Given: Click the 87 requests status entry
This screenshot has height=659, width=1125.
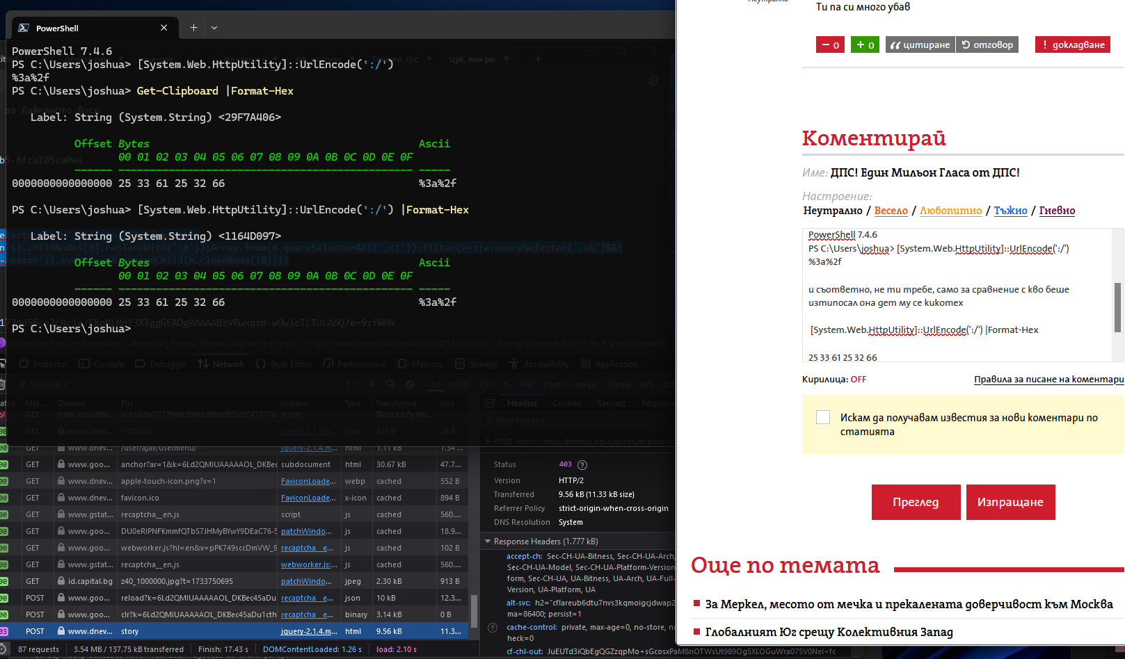Looking at the screenshot, I should point(38,649).
